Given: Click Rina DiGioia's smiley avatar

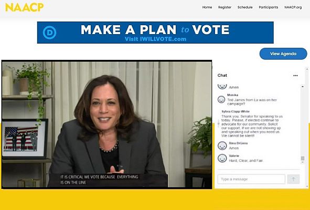Looking at the screenshot, I should point(222,145).
